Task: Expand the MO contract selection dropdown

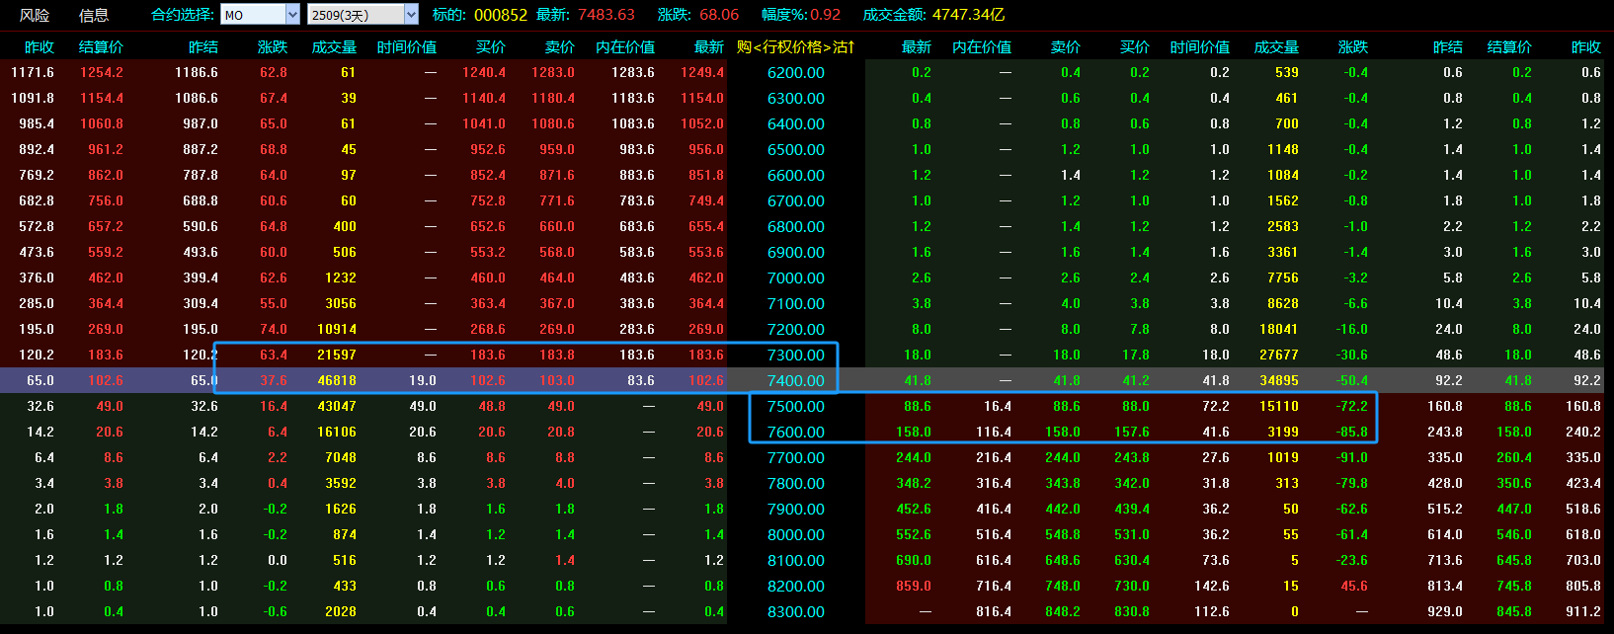Action: click(292, 15)
